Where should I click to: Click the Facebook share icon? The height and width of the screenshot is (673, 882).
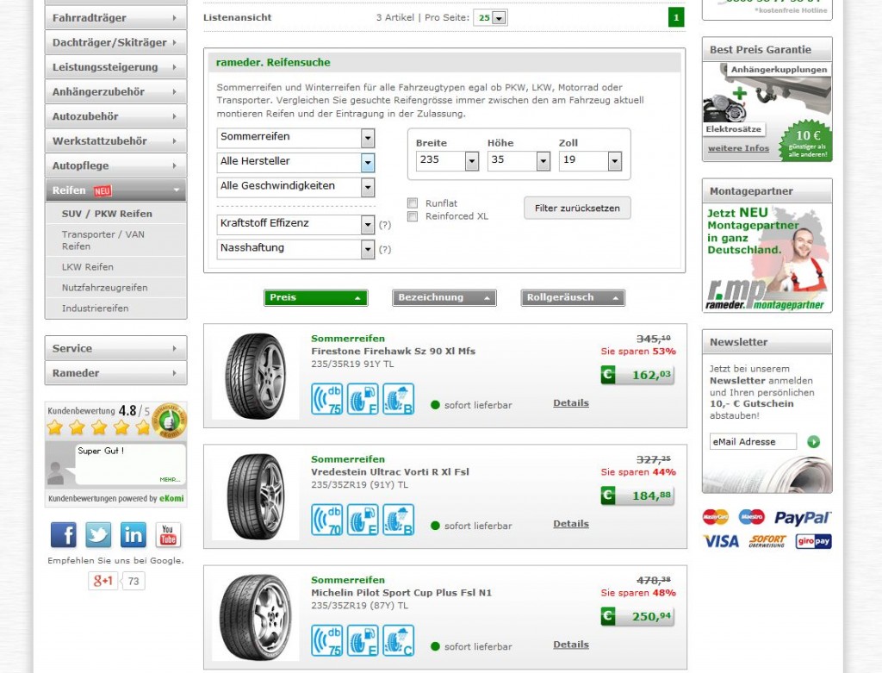pos(64,534)
